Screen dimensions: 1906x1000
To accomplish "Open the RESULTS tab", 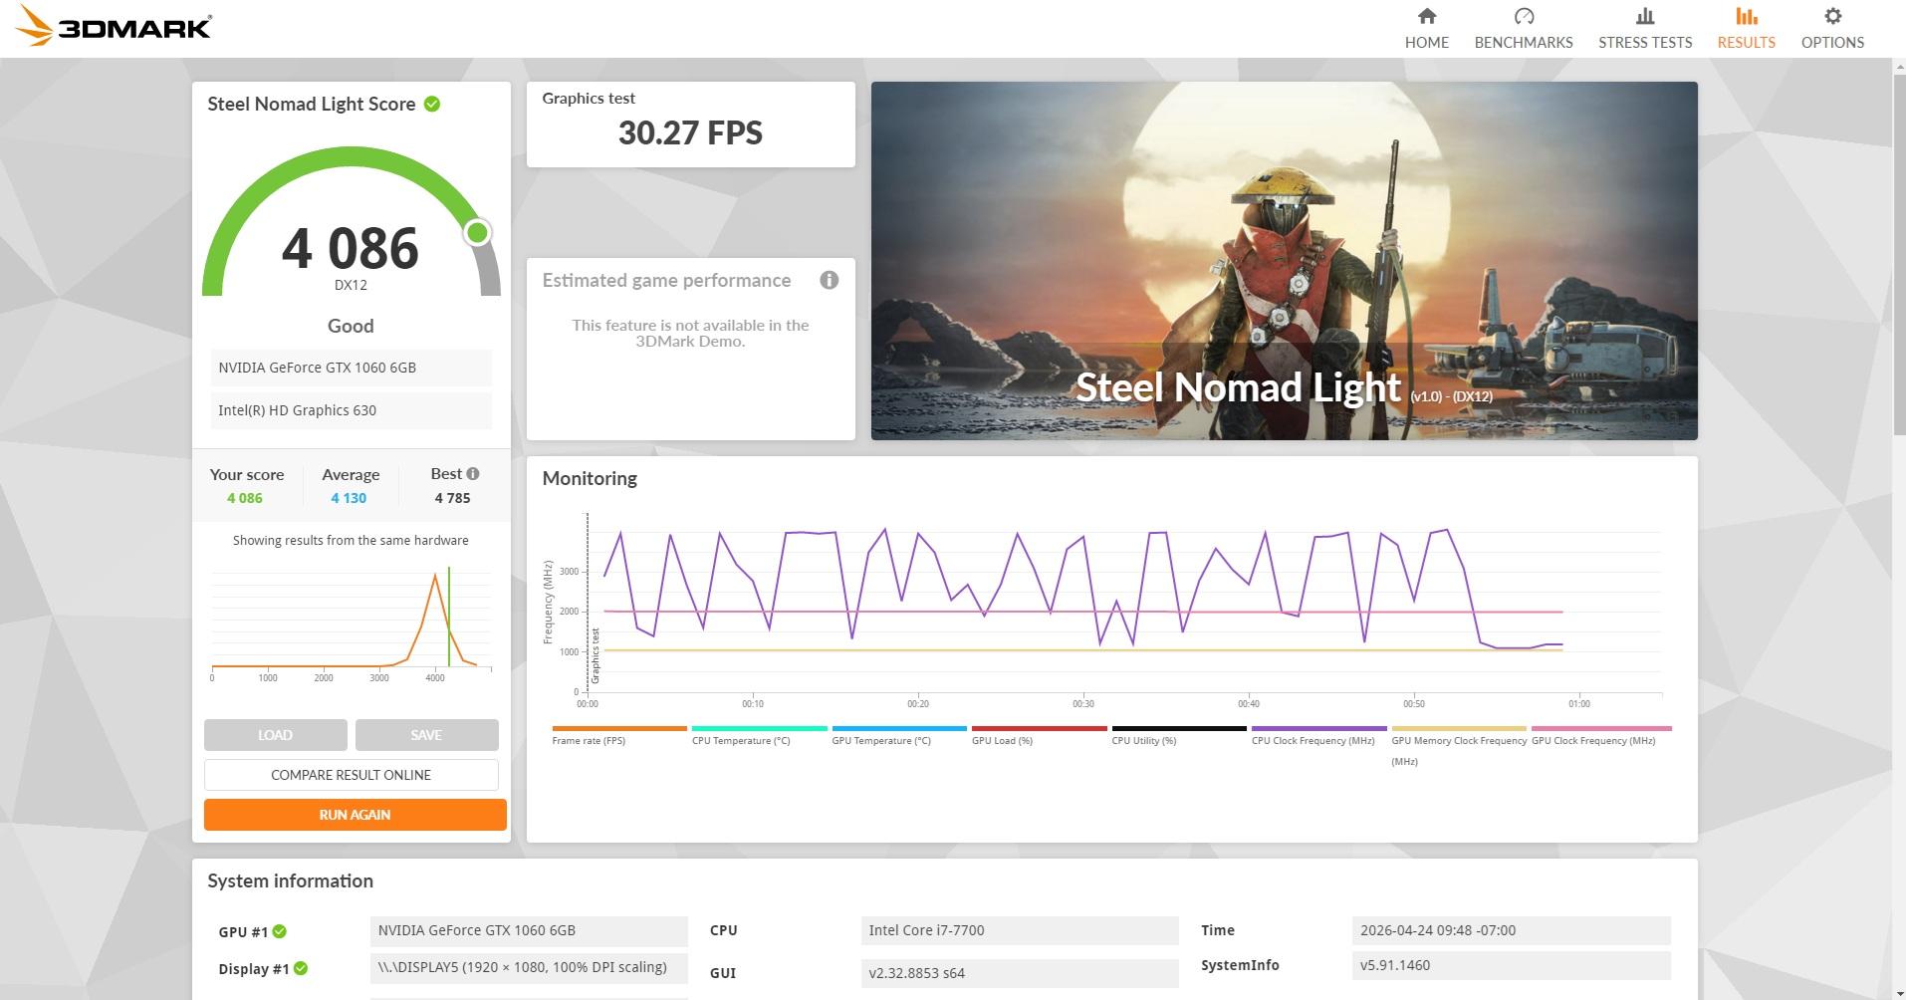I will coord(1746,29).
